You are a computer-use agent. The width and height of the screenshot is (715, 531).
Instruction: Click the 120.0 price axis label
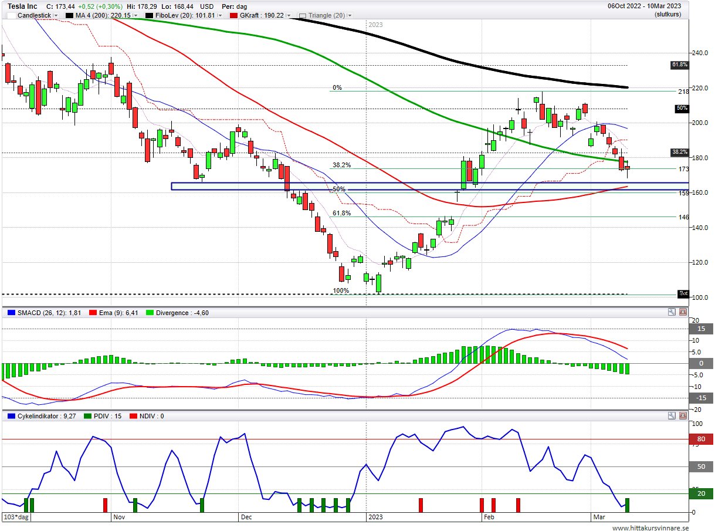point(699,262)
